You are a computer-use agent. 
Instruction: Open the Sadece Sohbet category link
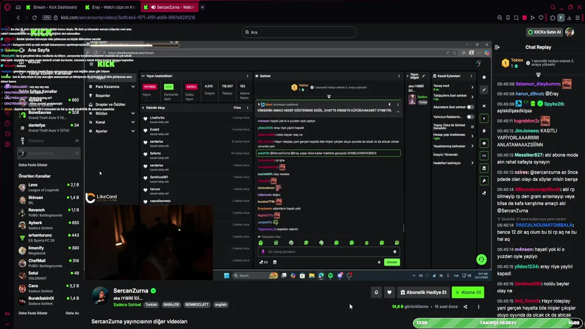pyautogui.click(x=127, y=305)
